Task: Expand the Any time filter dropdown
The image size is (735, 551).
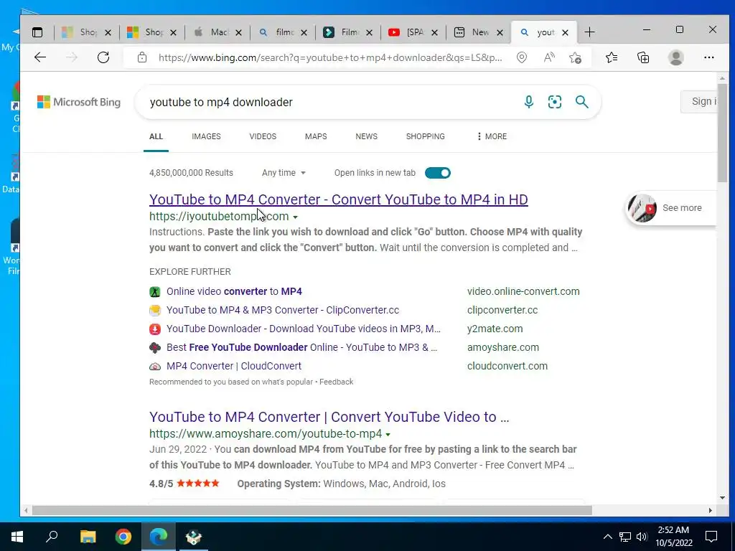Action: coord(284,173)
